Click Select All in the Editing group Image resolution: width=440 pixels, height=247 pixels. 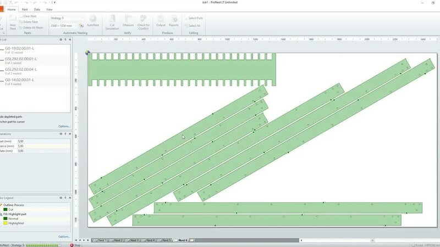(x=192, y=26)
